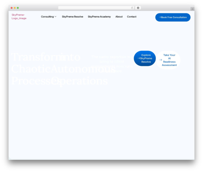Image resolution: width=203 pixels, height=172 pixels.
Task: Click Explore SkyPreme Resolve button
Action: tap(145, 59)
